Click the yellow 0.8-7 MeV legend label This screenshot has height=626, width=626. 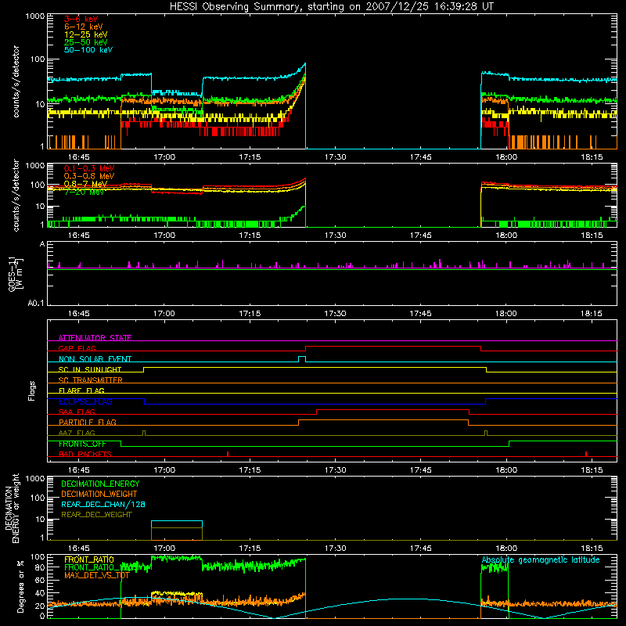[86, 184]
